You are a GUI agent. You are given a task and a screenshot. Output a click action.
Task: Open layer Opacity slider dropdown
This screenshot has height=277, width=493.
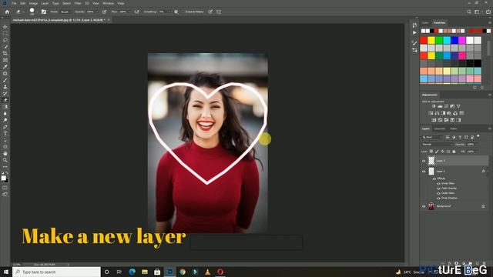(477, 145)
